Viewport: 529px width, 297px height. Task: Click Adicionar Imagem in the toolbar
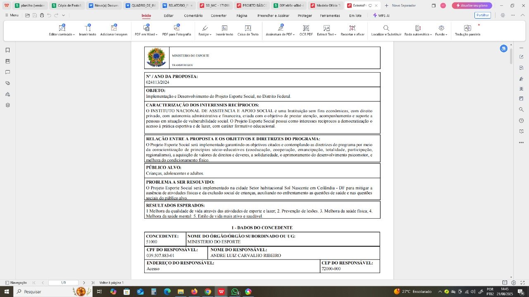point(114,30)
